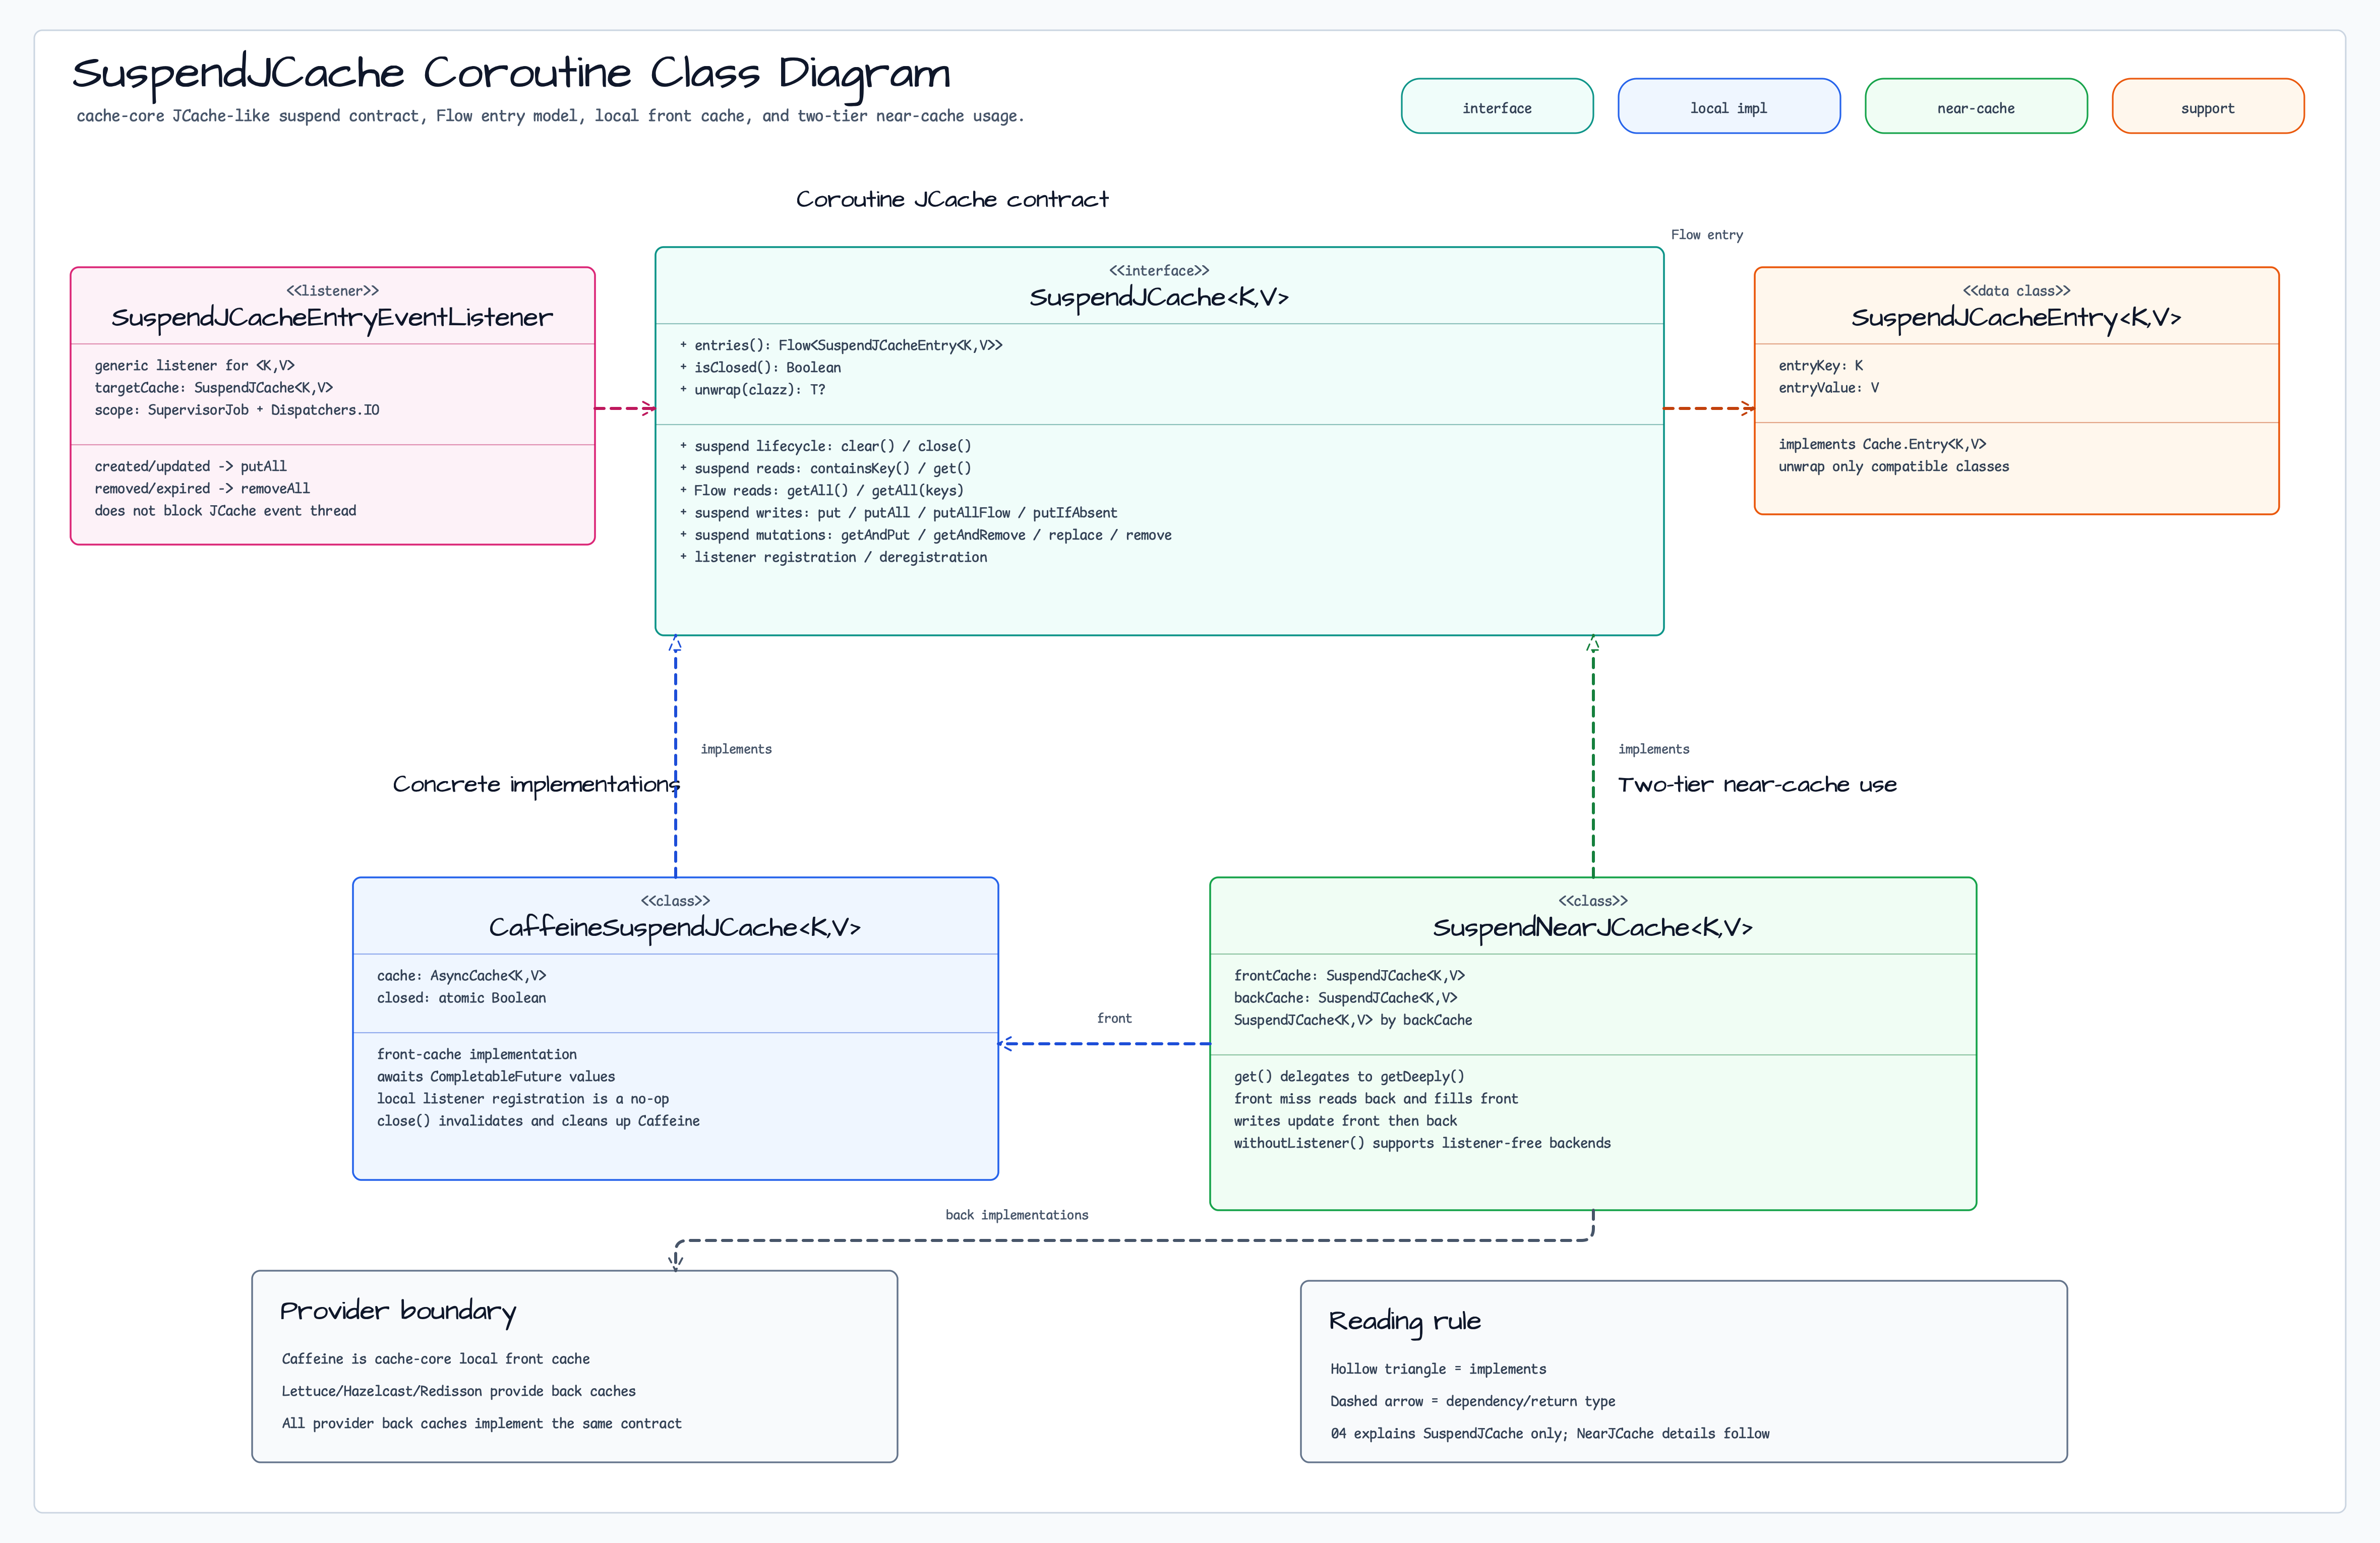Click 'Caffeine is cache-core local front cache'
Image resolution: width=2380 pixels, height=1543 pixels.
435,1359
